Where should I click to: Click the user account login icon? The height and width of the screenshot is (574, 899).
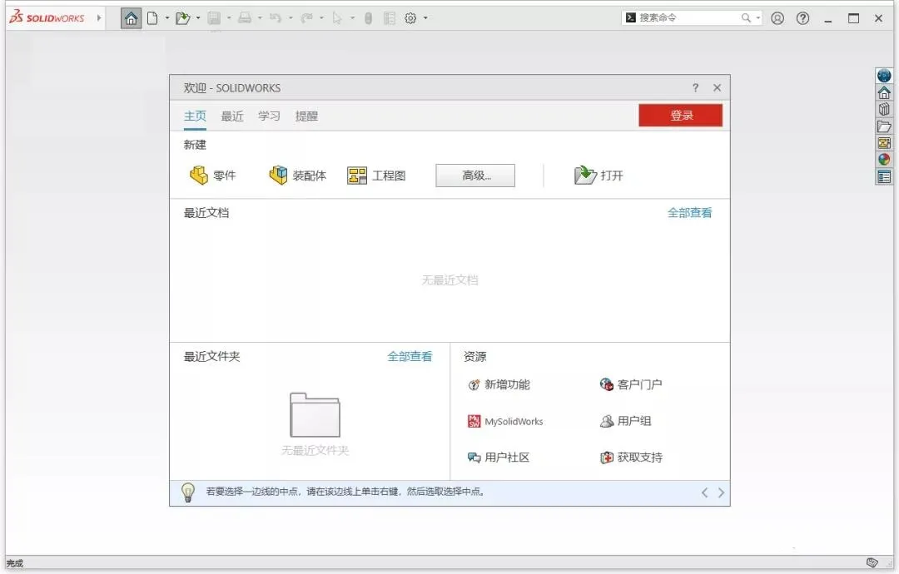[777, 18]
